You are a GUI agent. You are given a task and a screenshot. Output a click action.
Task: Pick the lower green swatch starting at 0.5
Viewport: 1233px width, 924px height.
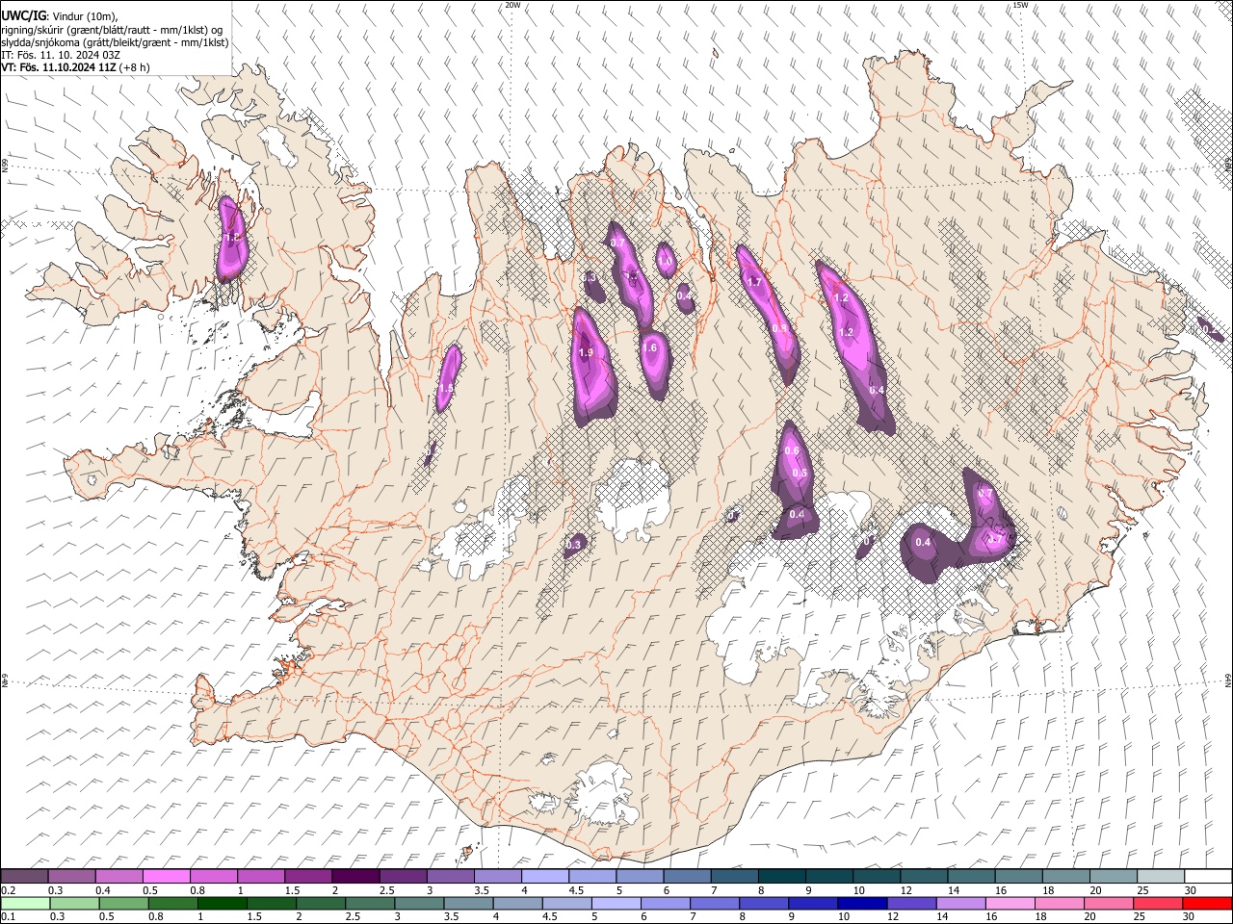tap(122, 903)
